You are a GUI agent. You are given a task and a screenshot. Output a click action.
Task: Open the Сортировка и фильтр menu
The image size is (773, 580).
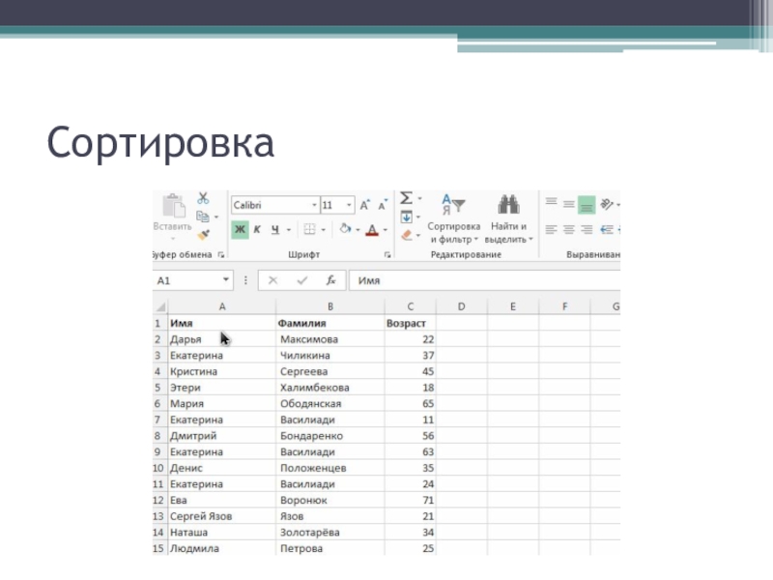[x=453, y=218]
